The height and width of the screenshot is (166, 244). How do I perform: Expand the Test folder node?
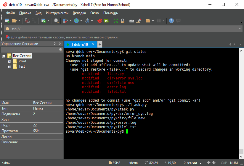coord(9,67)
